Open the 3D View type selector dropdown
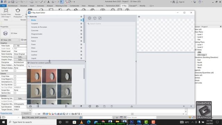This screenshot has height=125, width=222. tap(10, 40)
